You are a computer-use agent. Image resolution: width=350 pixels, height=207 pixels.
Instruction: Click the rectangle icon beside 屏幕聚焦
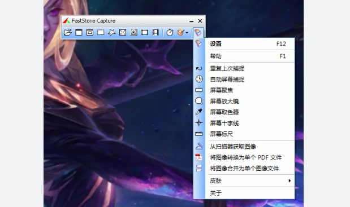[199, 90]
